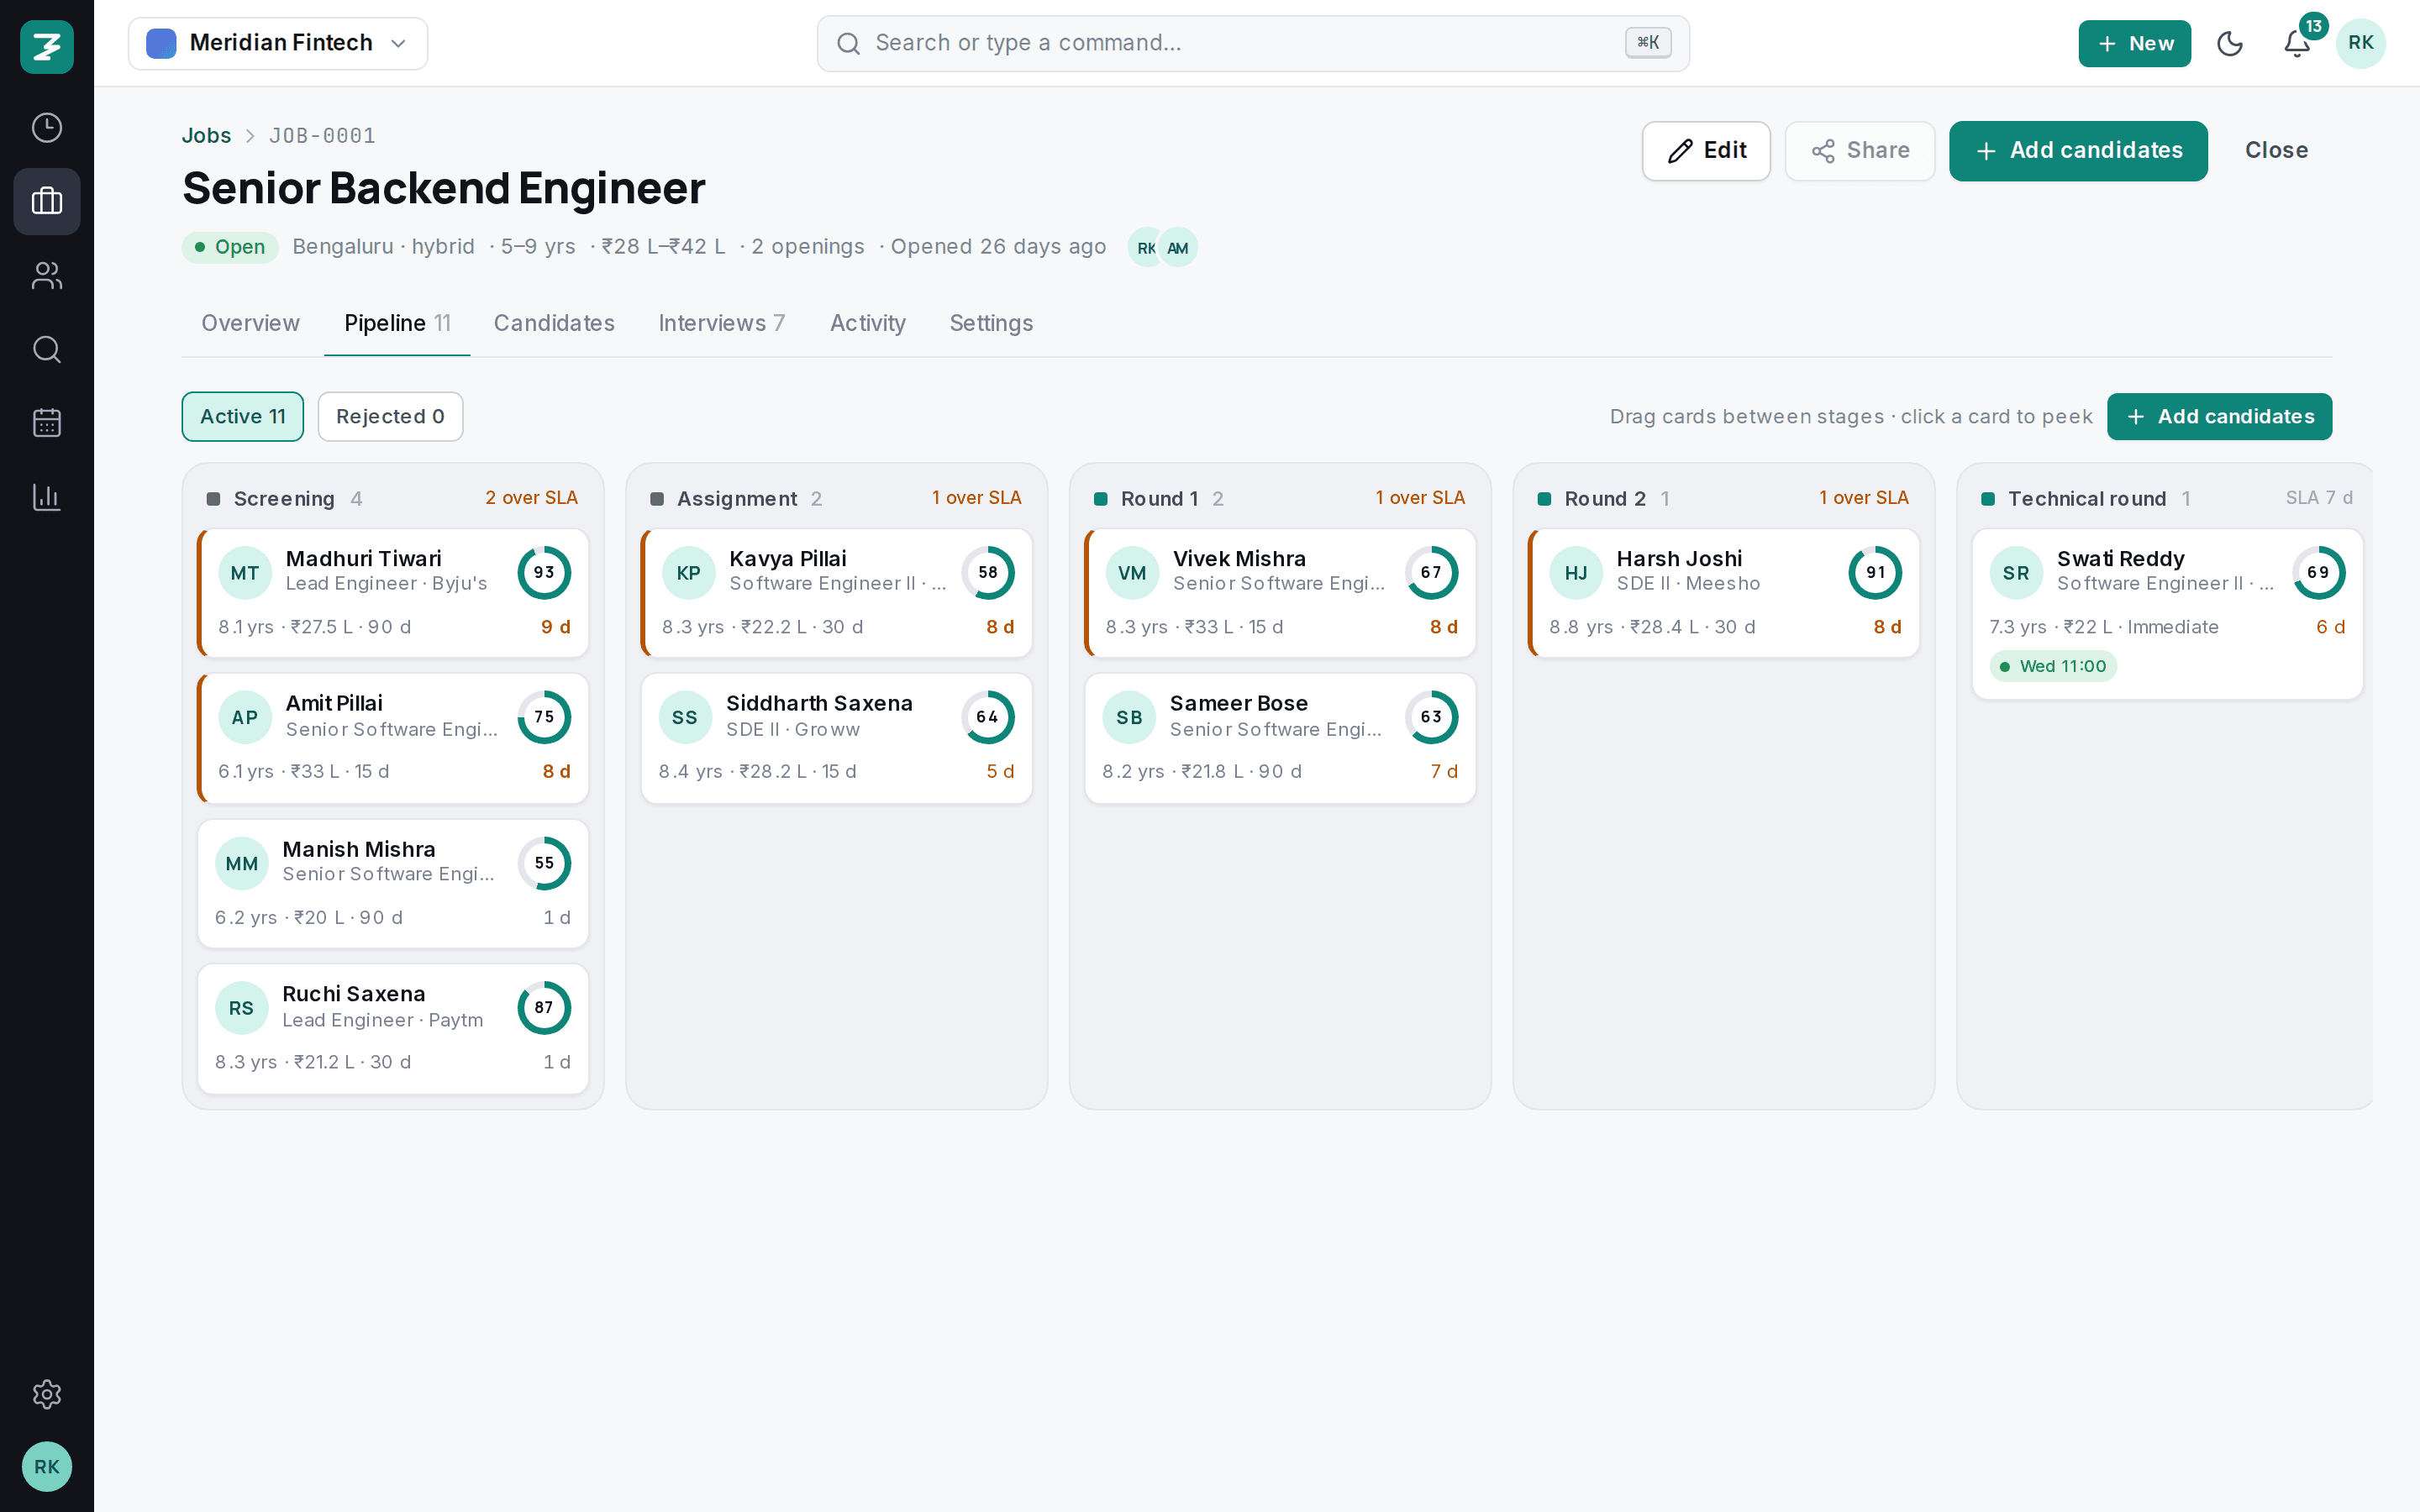Viewport: 2420px width, 1512px height.
Task: Focus the search or command input
Action: point(1253,43)
